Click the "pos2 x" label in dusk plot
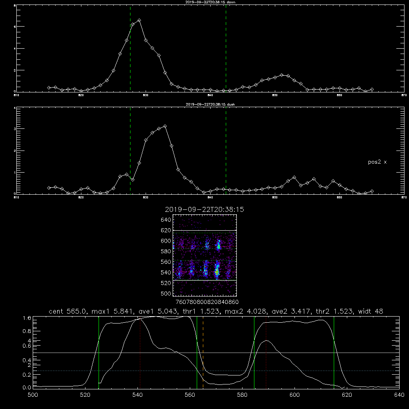 377,162
